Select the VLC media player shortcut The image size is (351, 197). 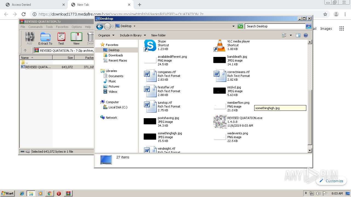(x=220, y=45)
